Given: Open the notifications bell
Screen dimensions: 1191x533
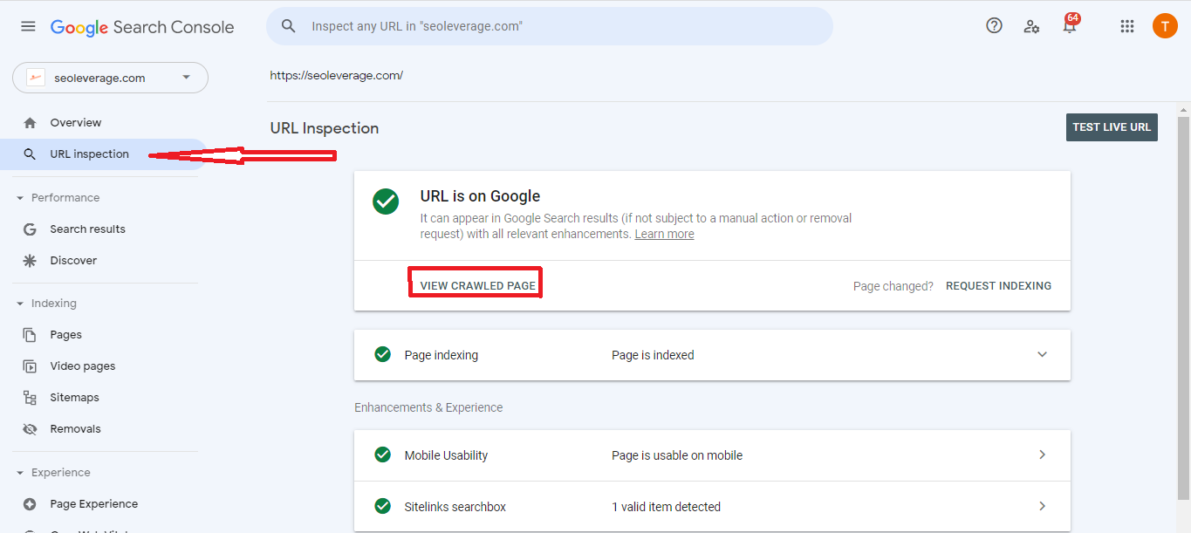Looking at the screenshot, I should point(1069,26).
